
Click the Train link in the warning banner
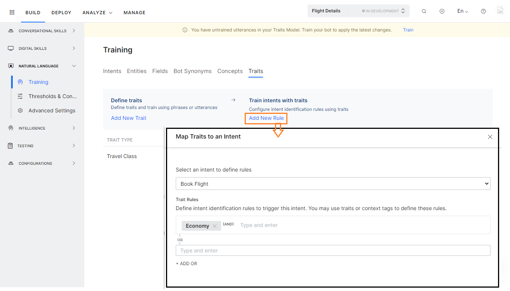coord(408,30)
